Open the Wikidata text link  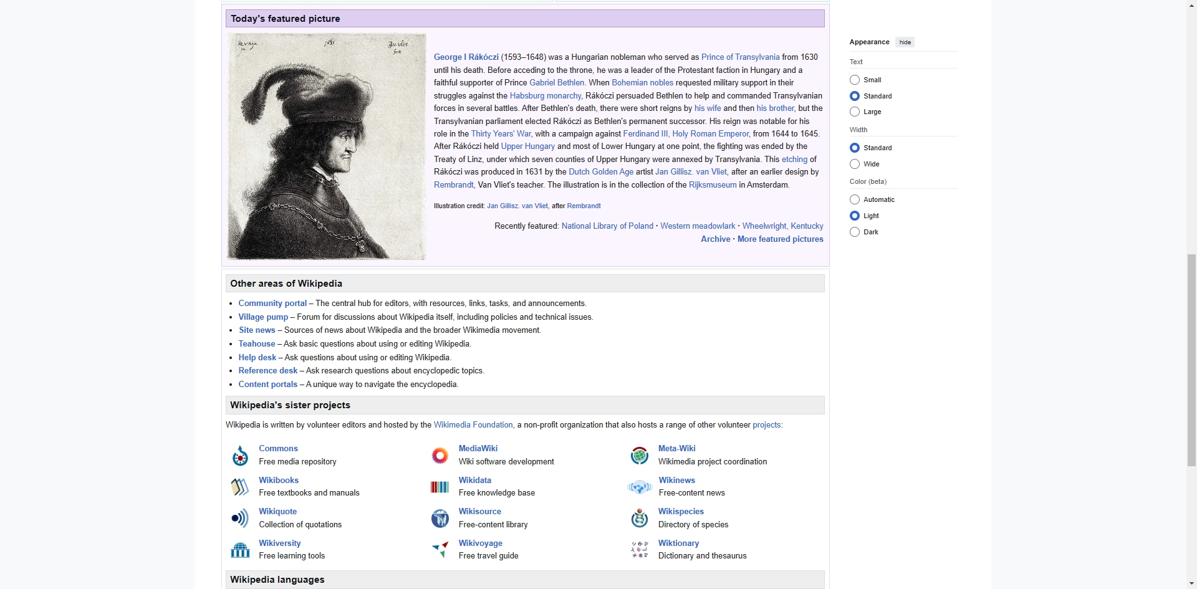click(x=475, y=480)
